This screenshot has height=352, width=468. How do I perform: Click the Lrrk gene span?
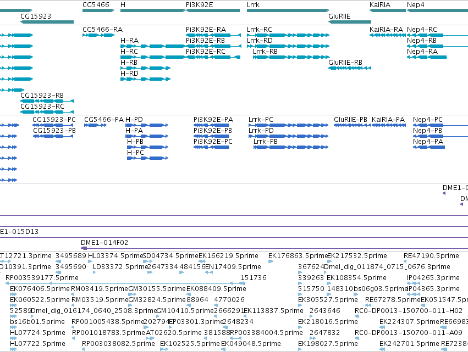click(288, 10)
